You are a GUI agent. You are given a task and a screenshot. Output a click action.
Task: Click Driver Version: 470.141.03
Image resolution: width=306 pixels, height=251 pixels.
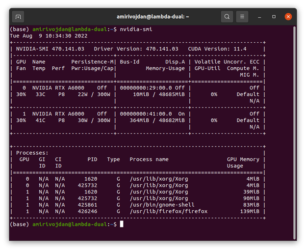pyautogui.click(x=136, y=49)
